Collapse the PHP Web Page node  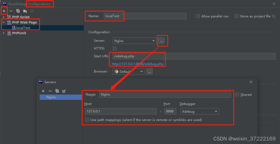point(3,22)
